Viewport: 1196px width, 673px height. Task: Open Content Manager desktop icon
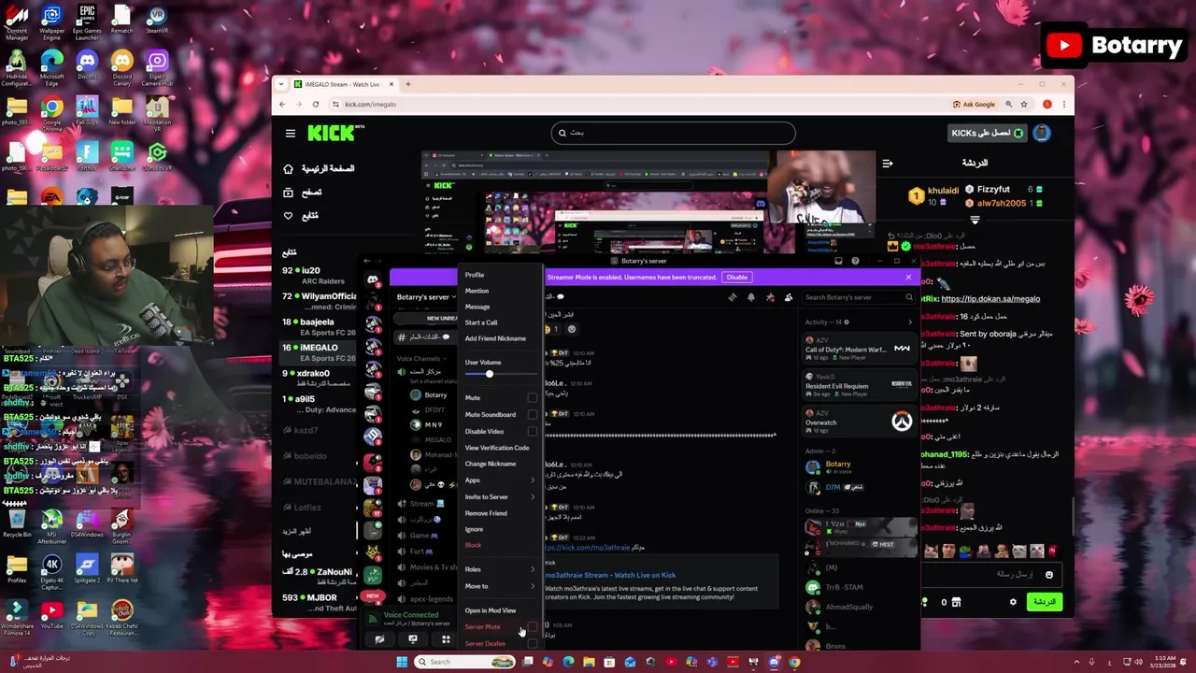[17, 22]
